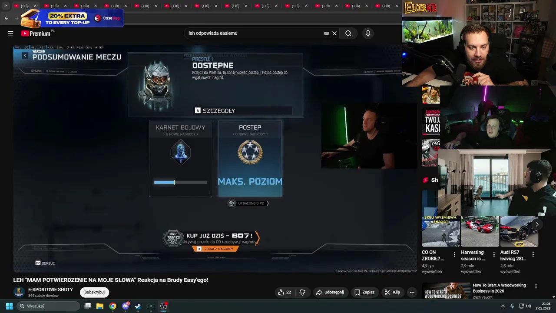Click the Shorts shelf logo in sidebar
556x313 pixels.
coord(426,180)
